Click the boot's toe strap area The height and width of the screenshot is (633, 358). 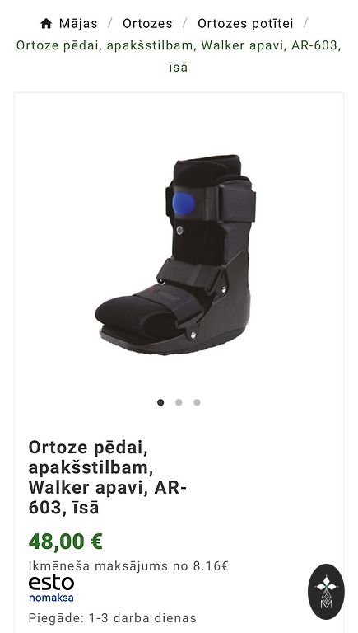point(170,302)
